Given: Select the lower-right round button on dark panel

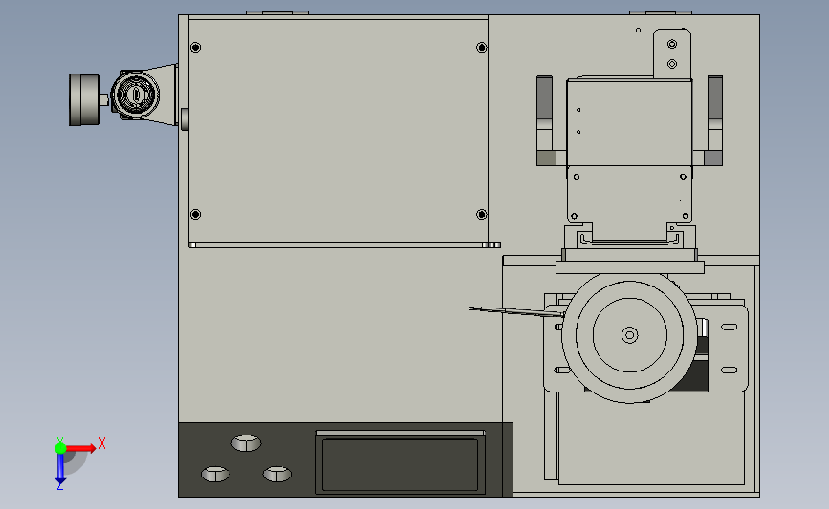Looking at the screenshot, I should [x=277, y=473].
